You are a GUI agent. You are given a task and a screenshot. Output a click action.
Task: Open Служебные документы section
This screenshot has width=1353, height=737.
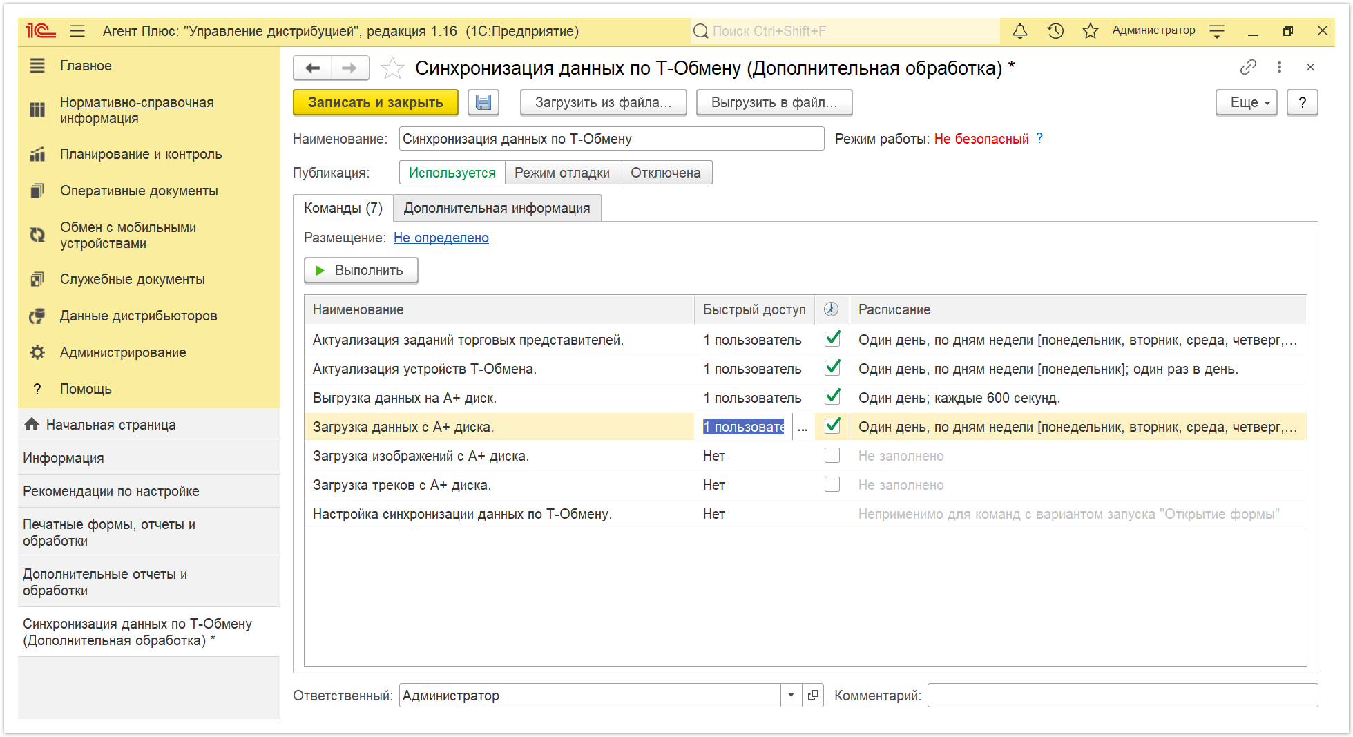[x=132, y=279]
